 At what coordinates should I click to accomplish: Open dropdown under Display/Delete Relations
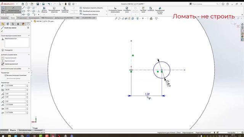(x=115, y=14)
